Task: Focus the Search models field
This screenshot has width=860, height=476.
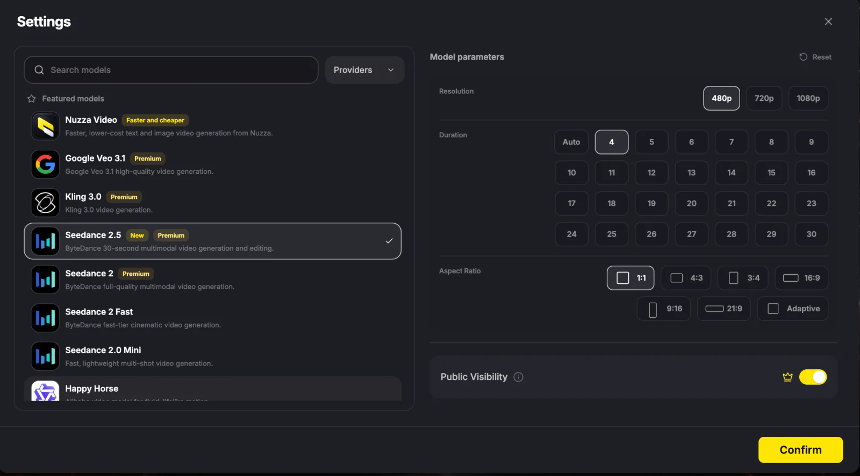Action: [x=171, y=70]
